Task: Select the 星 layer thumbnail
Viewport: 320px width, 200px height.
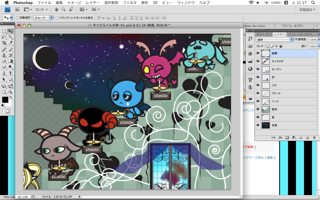Action: click(x=265, y=117)
